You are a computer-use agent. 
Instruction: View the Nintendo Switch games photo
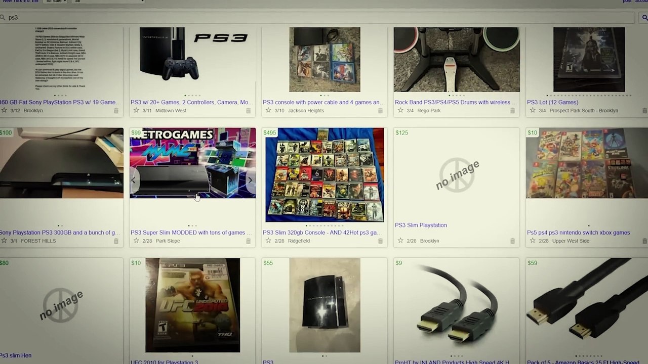[x=587, y=163]
